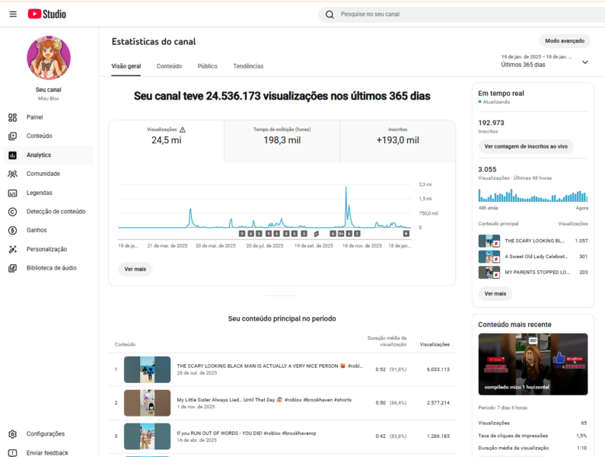Screen dimensions: 605x457
Task: Click the 48-hour realtime views bar chart
Action: 533,196
